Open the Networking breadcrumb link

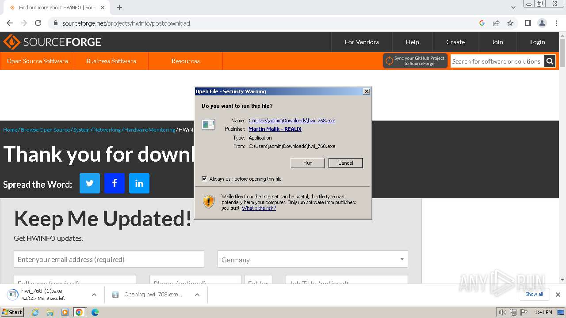click(107, 130)
